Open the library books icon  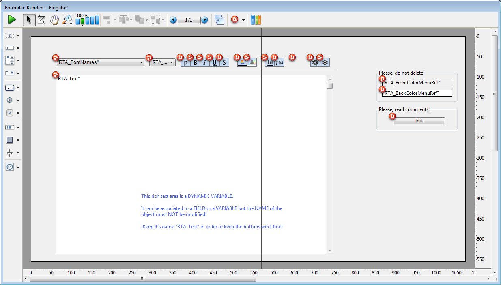(256, 19)
